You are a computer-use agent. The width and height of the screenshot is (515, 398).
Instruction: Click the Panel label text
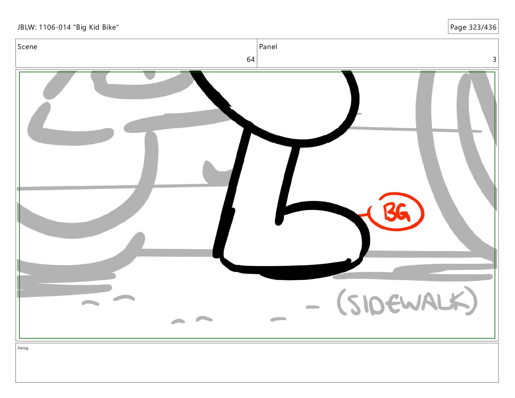click(x=268, y=47)
